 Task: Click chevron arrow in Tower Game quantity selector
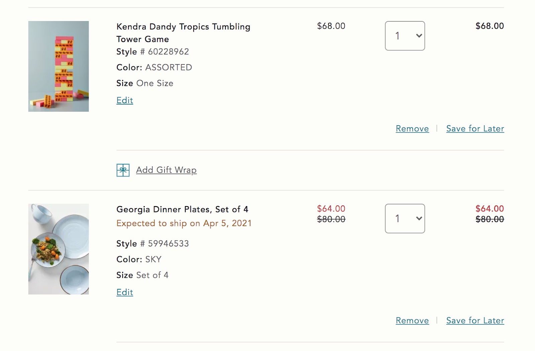419,36
